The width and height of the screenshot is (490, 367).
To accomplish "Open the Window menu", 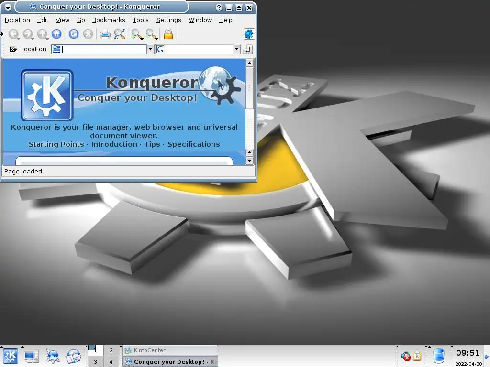I will click(200, 20).
